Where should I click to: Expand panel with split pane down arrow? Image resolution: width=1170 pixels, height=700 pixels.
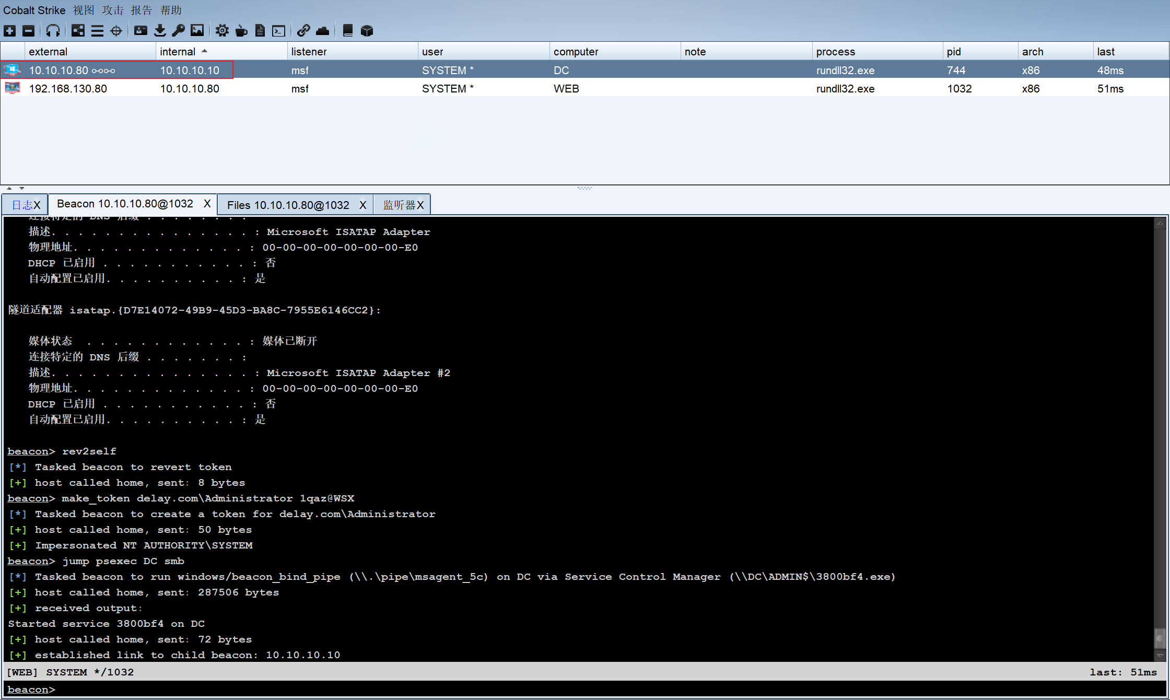pos(21,188)
